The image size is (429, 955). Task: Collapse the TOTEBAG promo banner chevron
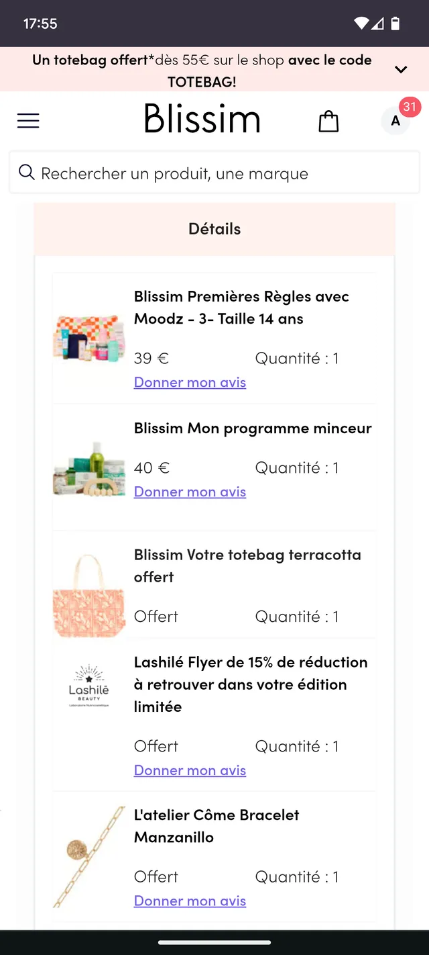[401, 69]
